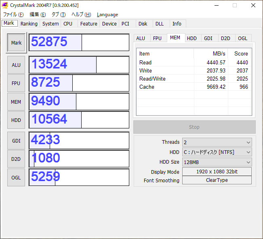Click the GDI score bar 4233
Screen dimensions: 263x239
[79, 141]
